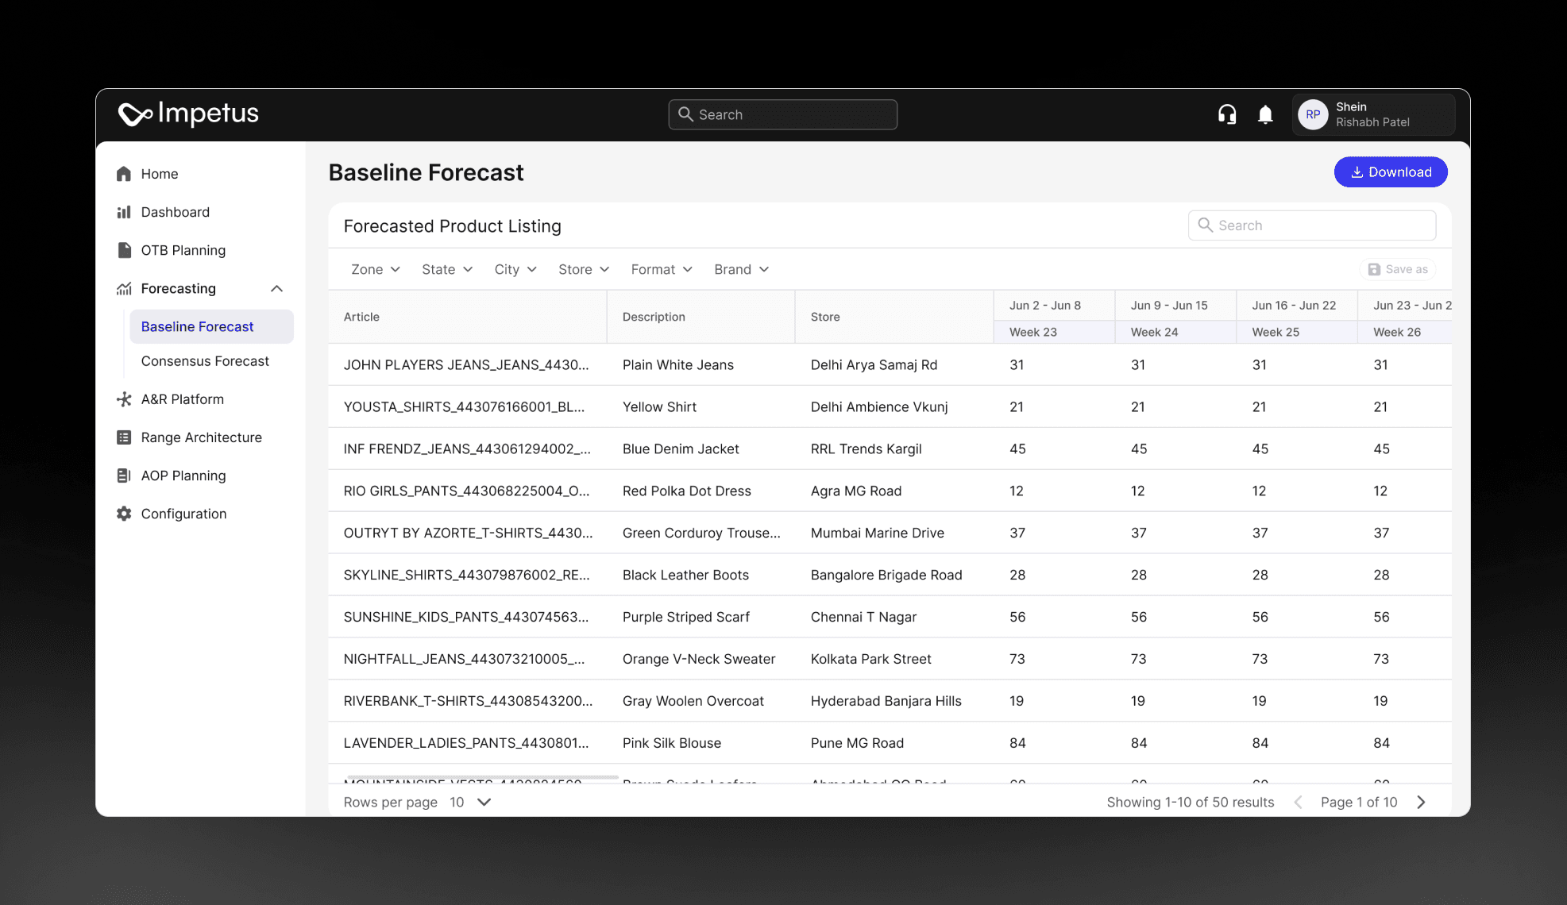The height and width of the screenshot is (905, 1567).
Task: Open the City filter dropdown
Action: coord(515,269)
